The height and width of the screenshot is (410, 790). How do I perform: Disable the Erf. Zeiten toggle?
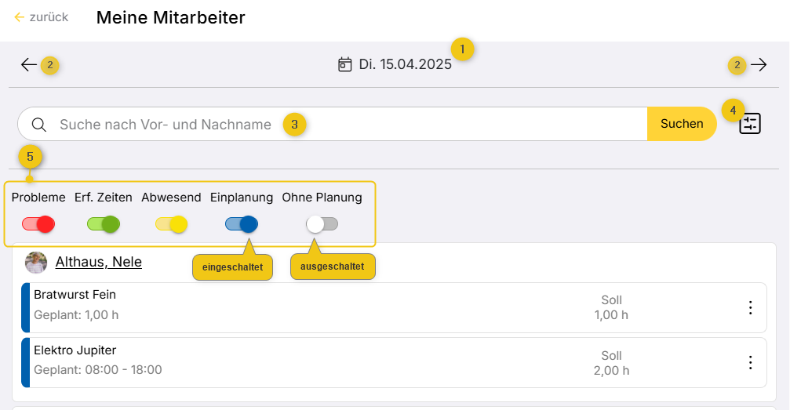(x=103, y=224)
